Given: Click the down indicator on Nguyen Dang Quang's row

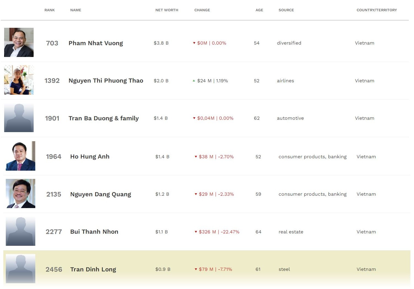Looking at the screenshot, I should coord(196,194).
